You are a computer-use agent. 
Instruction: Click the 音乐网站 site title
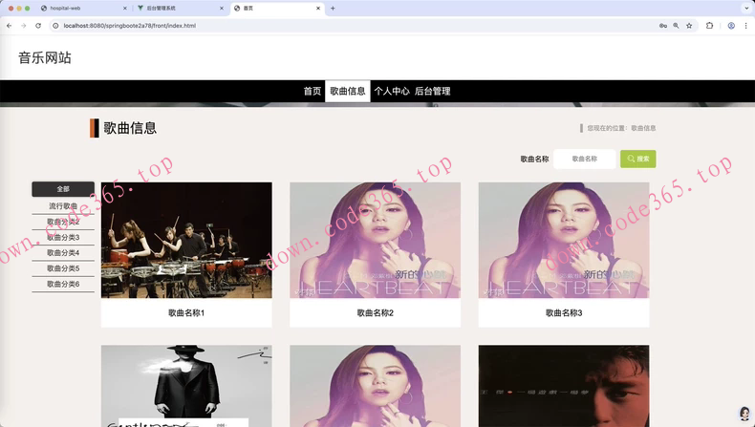[x=45, y=57]
